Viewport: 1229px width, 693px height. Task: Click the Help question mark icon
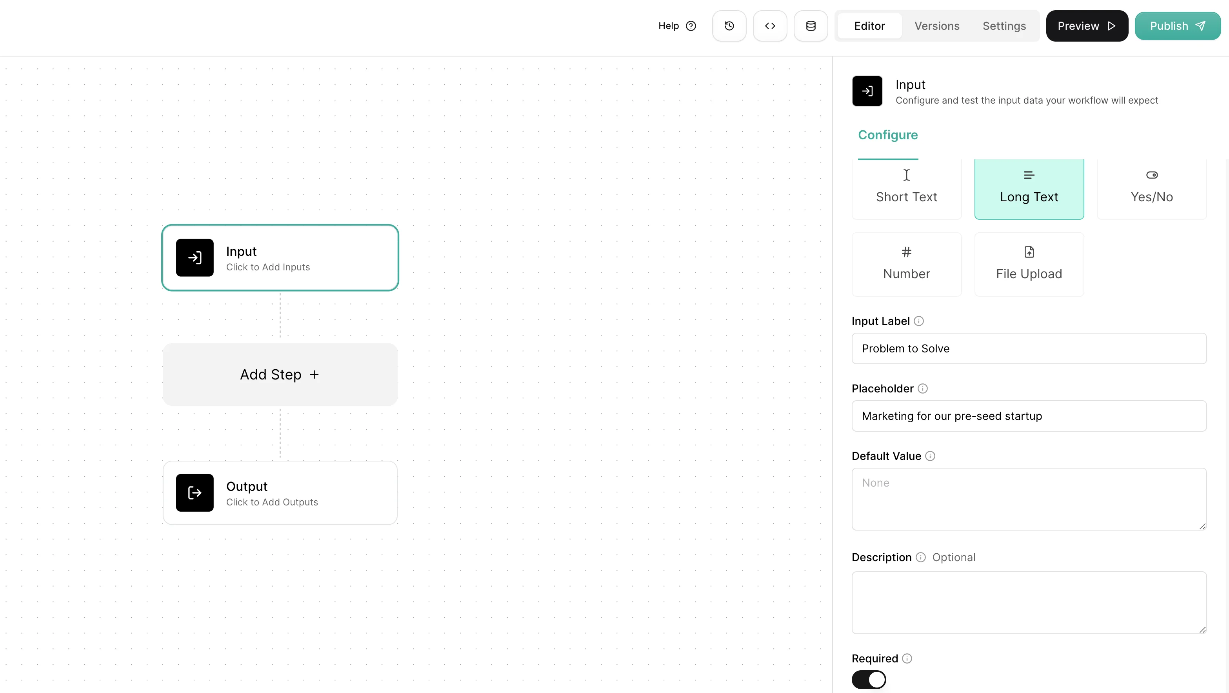tap(691, 26)
